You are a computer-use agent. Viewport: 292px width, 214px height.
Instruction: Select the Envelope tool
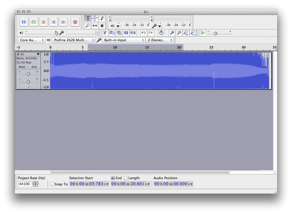point(95,18)
